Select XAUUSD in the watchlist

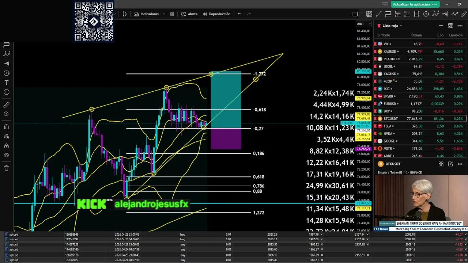(420, 52)
